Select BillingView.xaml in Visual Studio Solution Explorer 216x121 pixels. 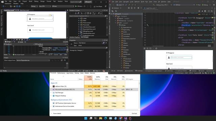pyautogui.click(x=88, y=31)
